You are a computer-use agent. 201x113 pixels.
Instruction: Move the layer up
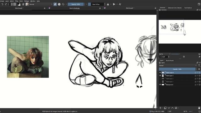click(172, 108)
